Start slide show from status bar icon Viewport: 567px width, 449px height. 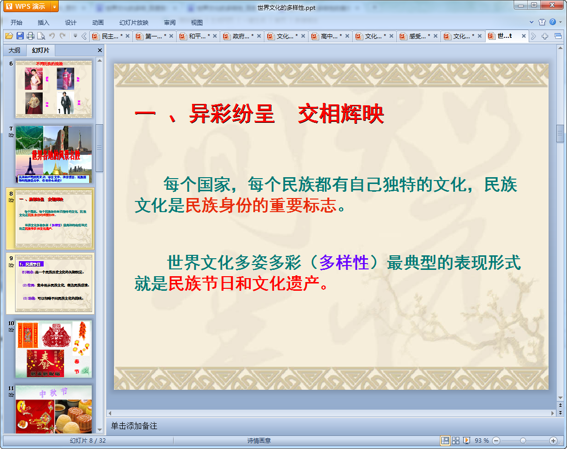tap(467, 440)
